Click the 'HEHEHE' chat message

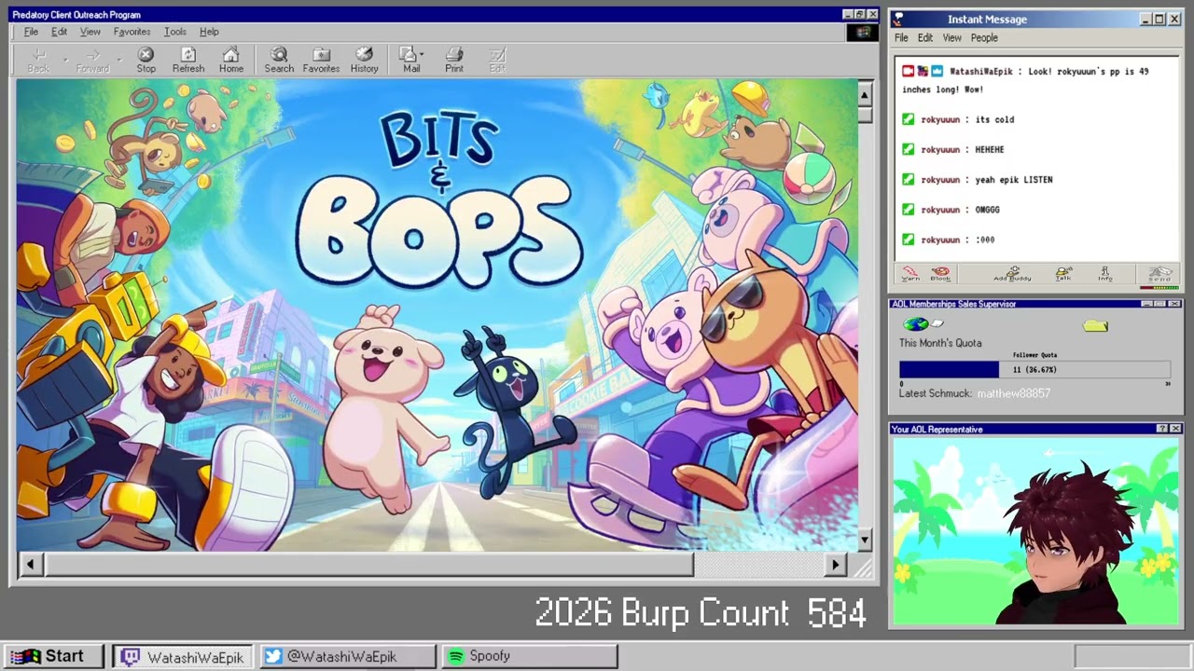tap(990, 149)
